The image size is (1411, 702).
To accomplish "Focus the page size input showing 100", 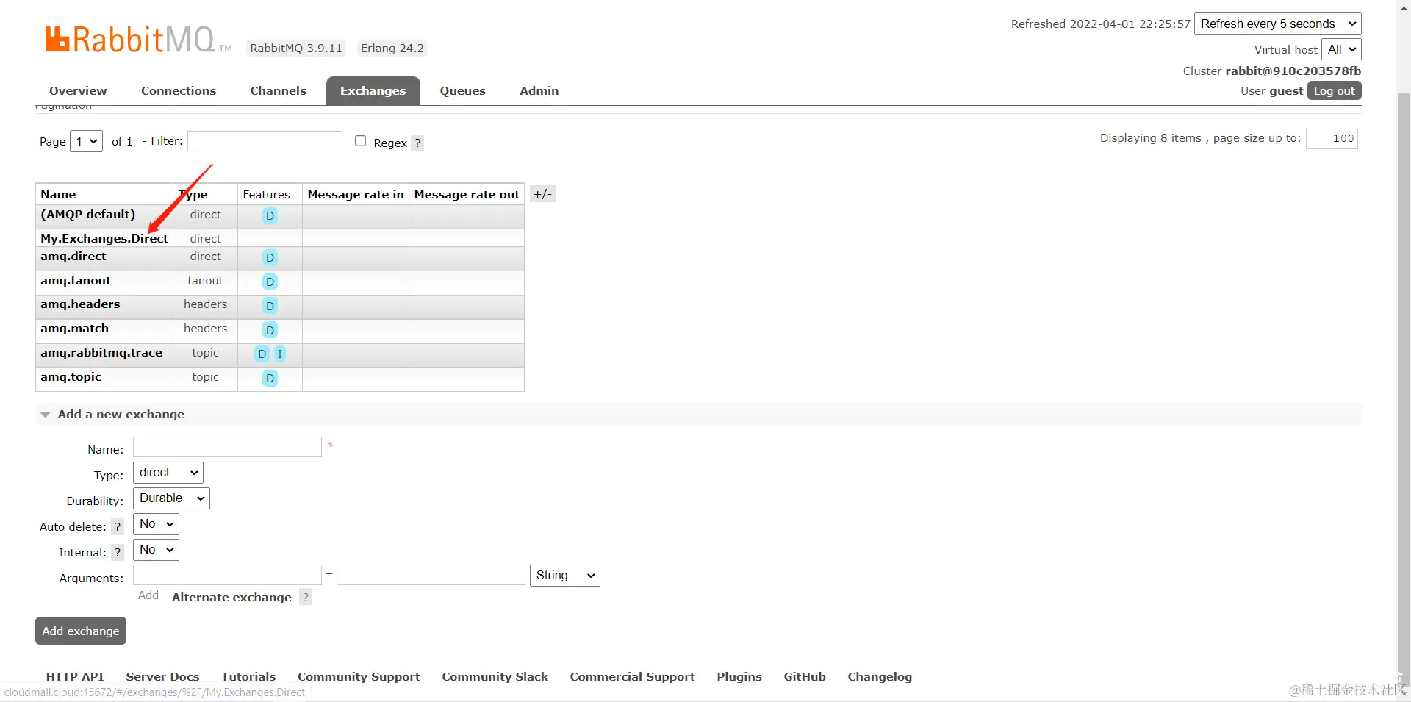I will (1332, 138).
